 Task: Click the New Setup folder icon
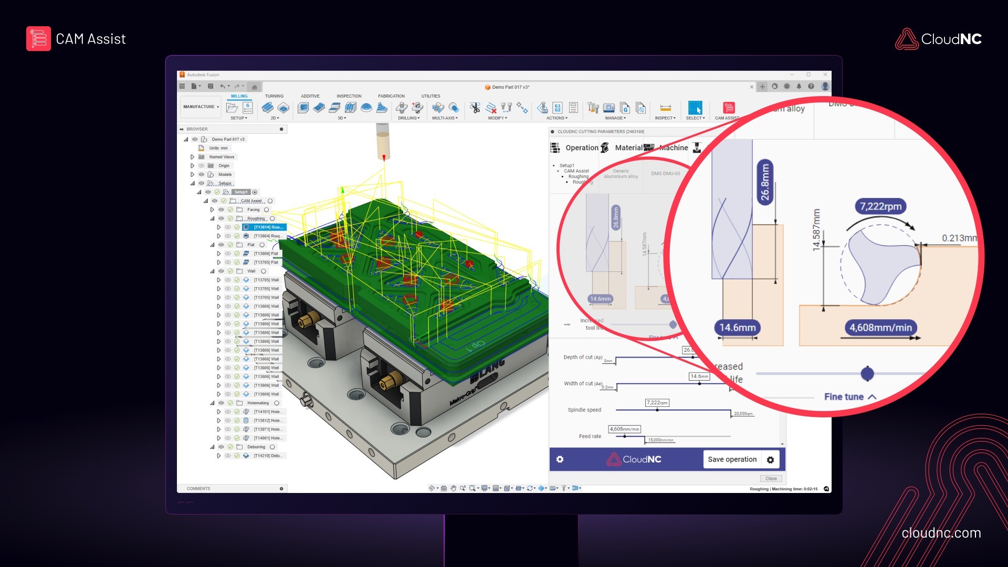[232, 108]
